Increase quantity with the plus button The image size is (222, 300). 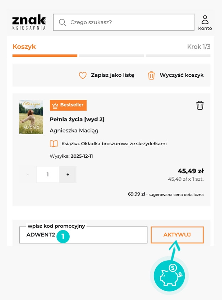68,175
